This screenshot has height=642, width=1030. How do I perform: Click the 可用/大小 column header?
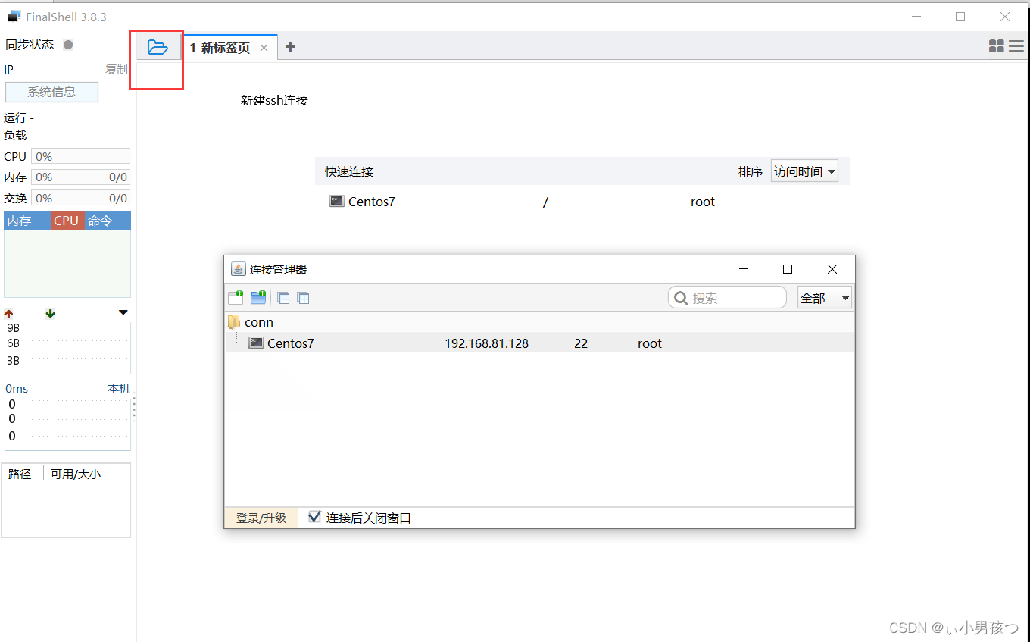pyautogui.click(x=76, y=474)
